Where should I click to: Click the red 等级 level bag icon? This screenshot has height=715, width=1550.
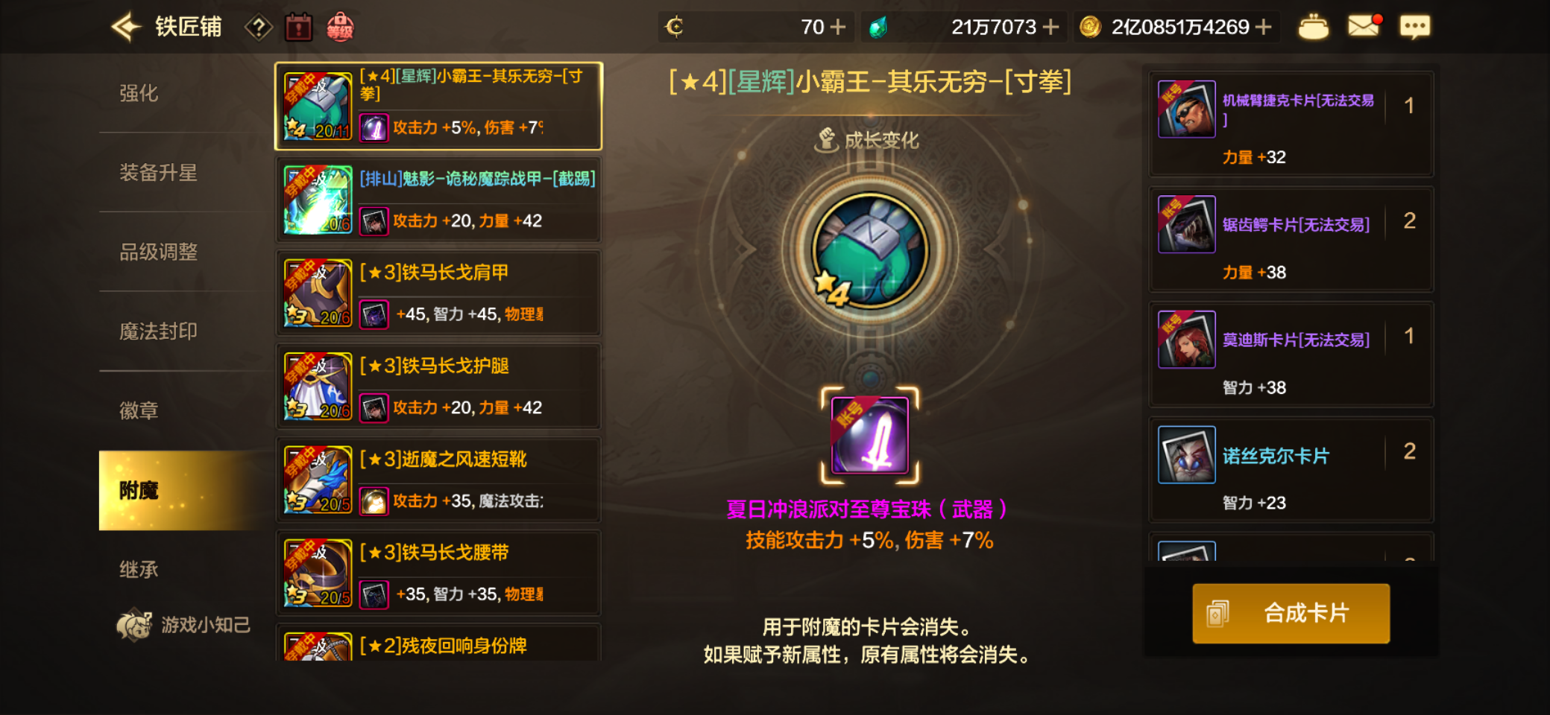pos(340,28)
